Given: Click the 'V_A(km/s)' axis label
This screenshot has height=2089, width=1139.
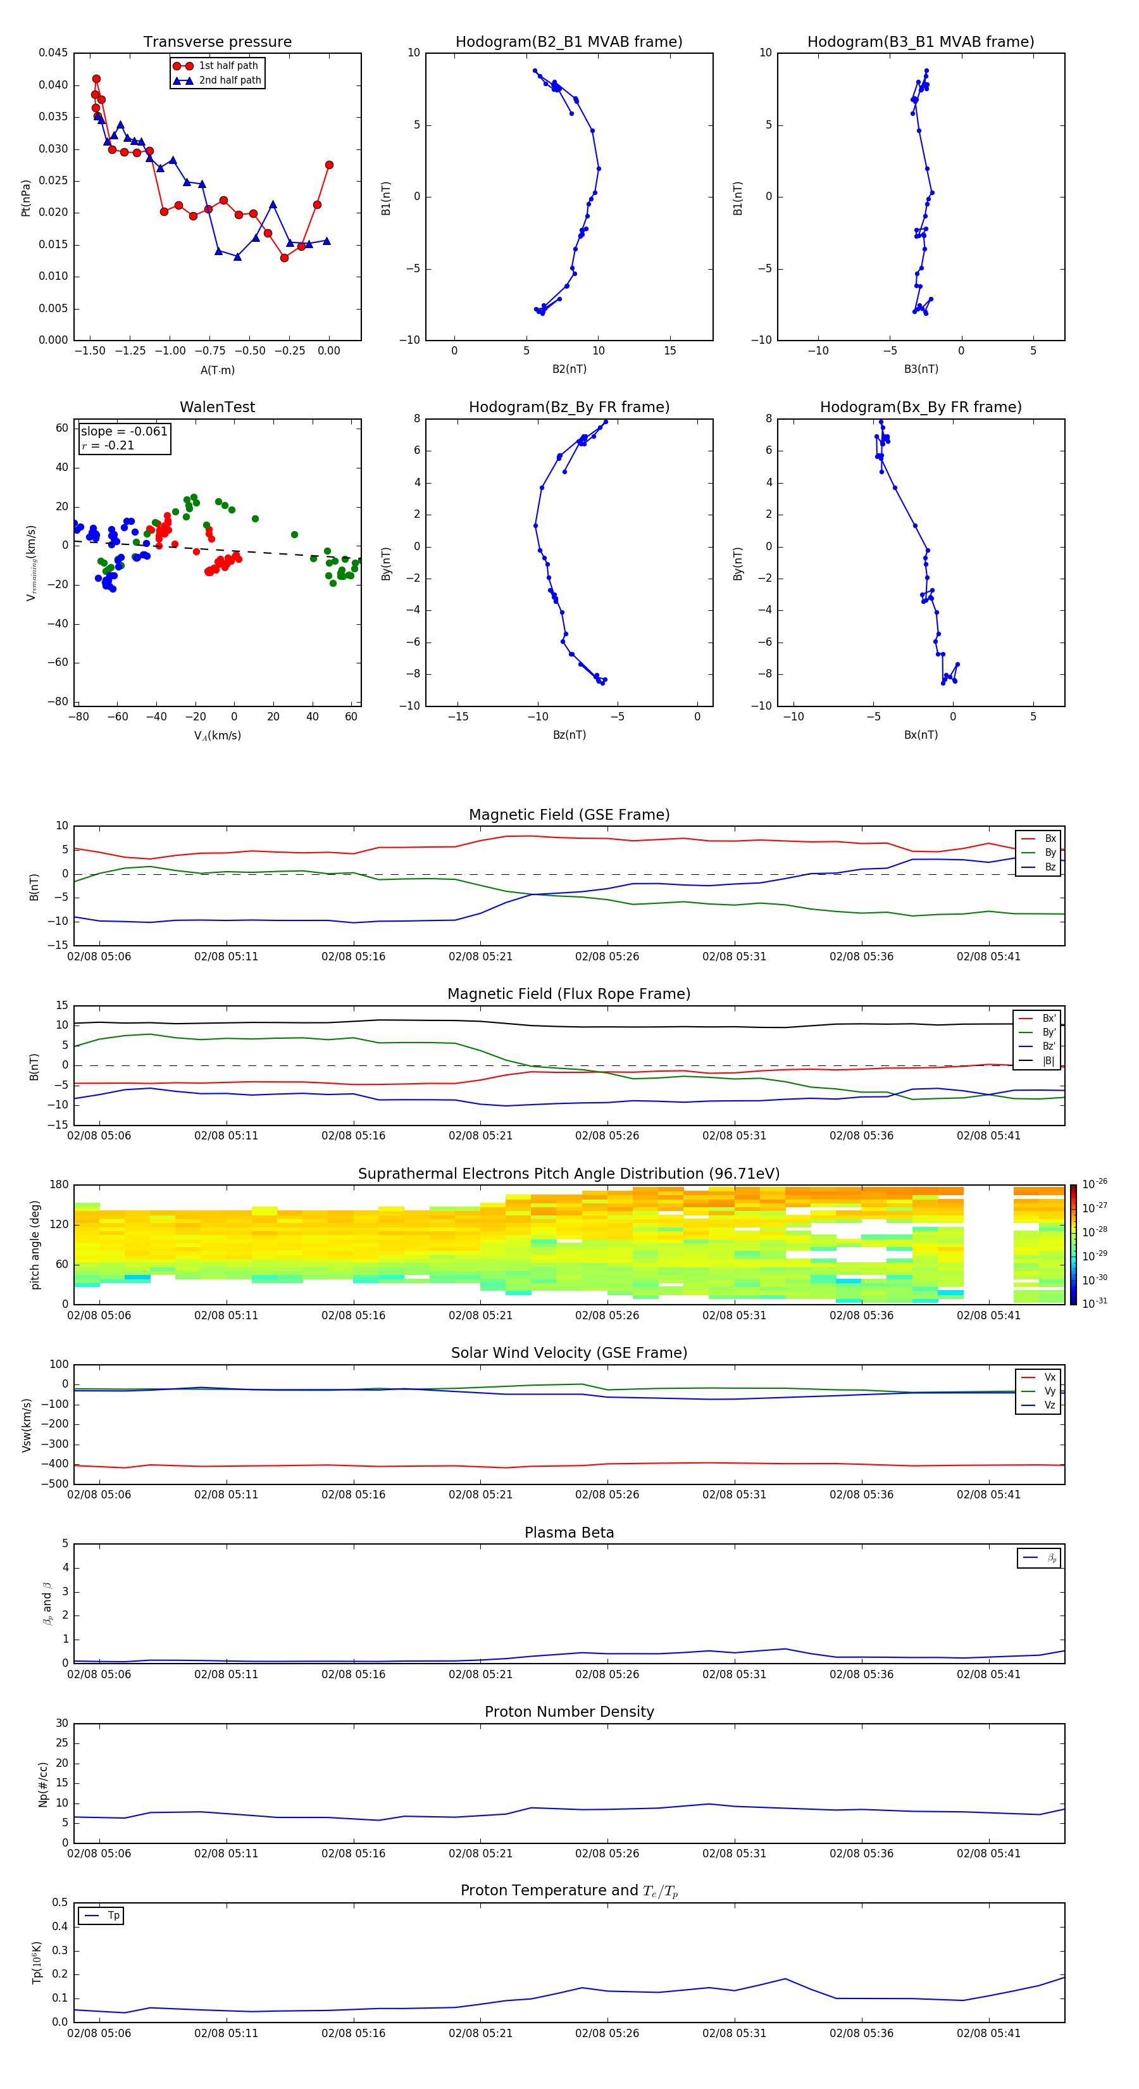Looking at the screenshot, I should (x=217, y=736).
